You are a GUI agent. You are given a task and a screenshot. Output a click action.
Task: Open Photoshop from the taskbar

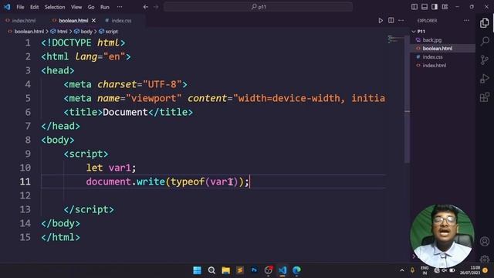click(x=254, y=270)
